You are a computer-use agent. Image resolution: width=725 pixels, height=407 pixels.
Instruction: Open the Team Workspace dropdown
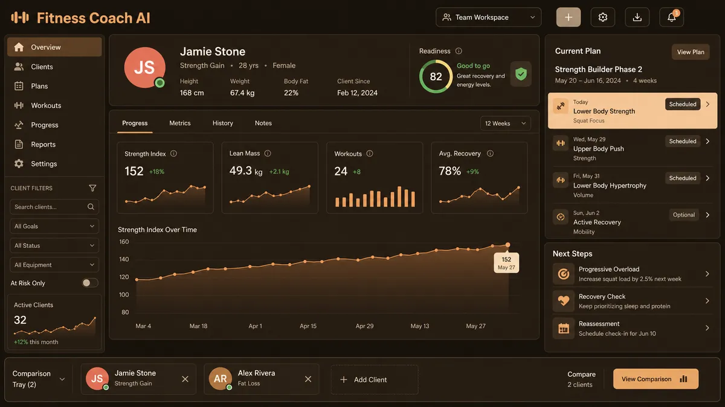(488, 17)
